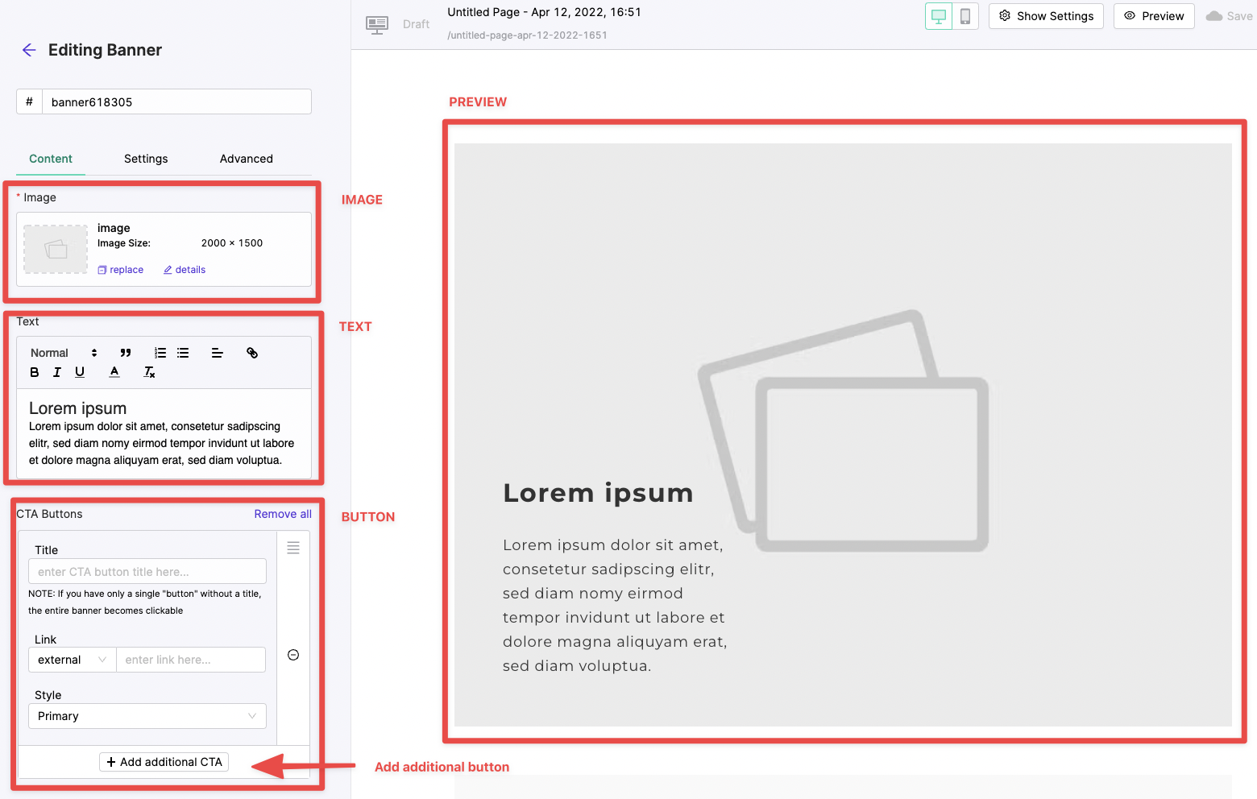Toggle italic text formatting

click(56, 372)
